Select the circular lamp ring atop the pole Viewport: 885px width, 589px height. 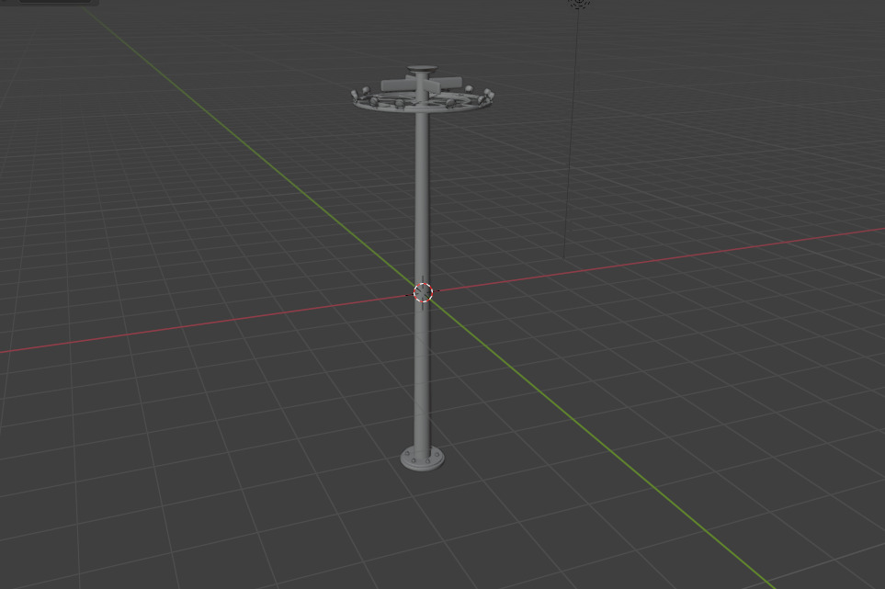tap(422, 100)
